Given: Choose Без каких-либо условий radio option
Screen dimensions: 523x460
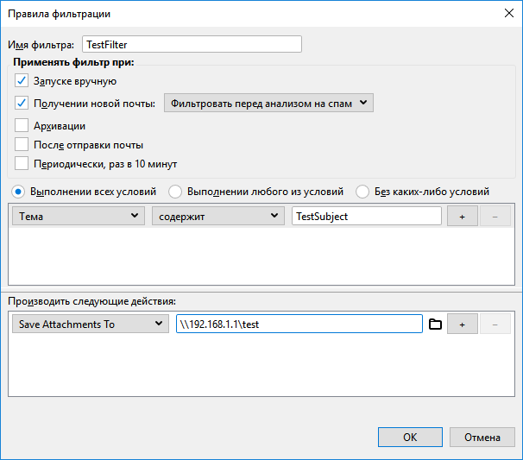Looking at the screenshot, I should [x=362, y=192].
